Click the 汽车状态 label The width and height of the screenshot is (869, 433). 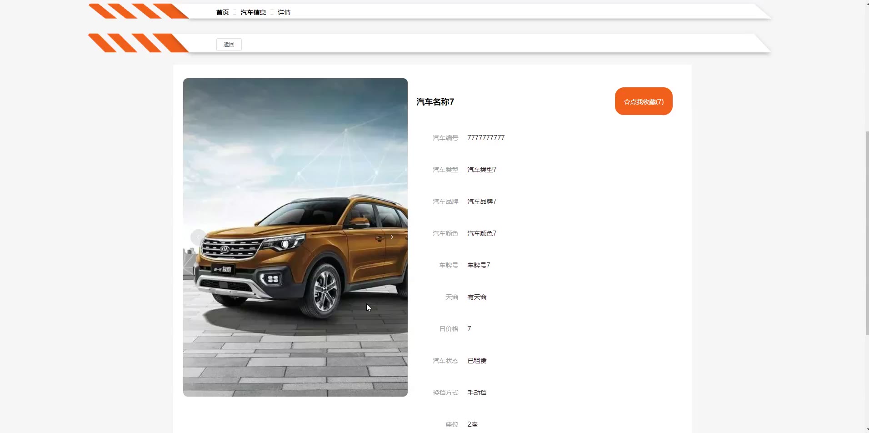tap(445, 361)
